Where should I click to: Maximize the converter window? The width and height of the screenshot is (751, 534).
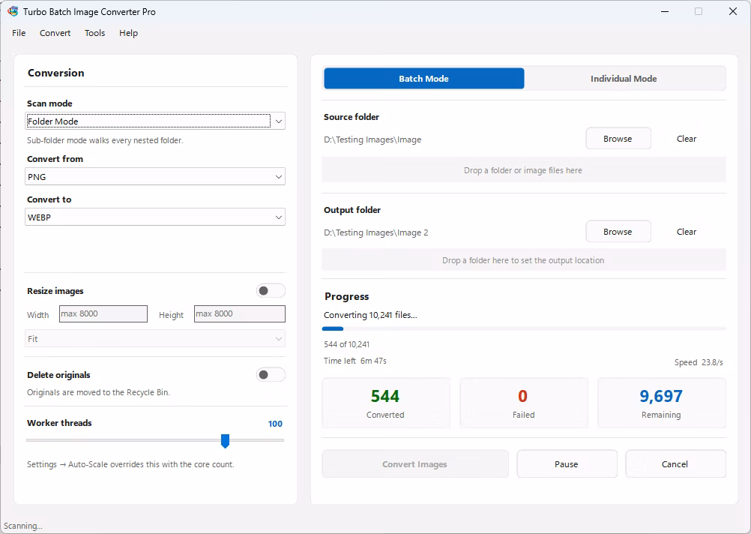[x=699, y=11]
